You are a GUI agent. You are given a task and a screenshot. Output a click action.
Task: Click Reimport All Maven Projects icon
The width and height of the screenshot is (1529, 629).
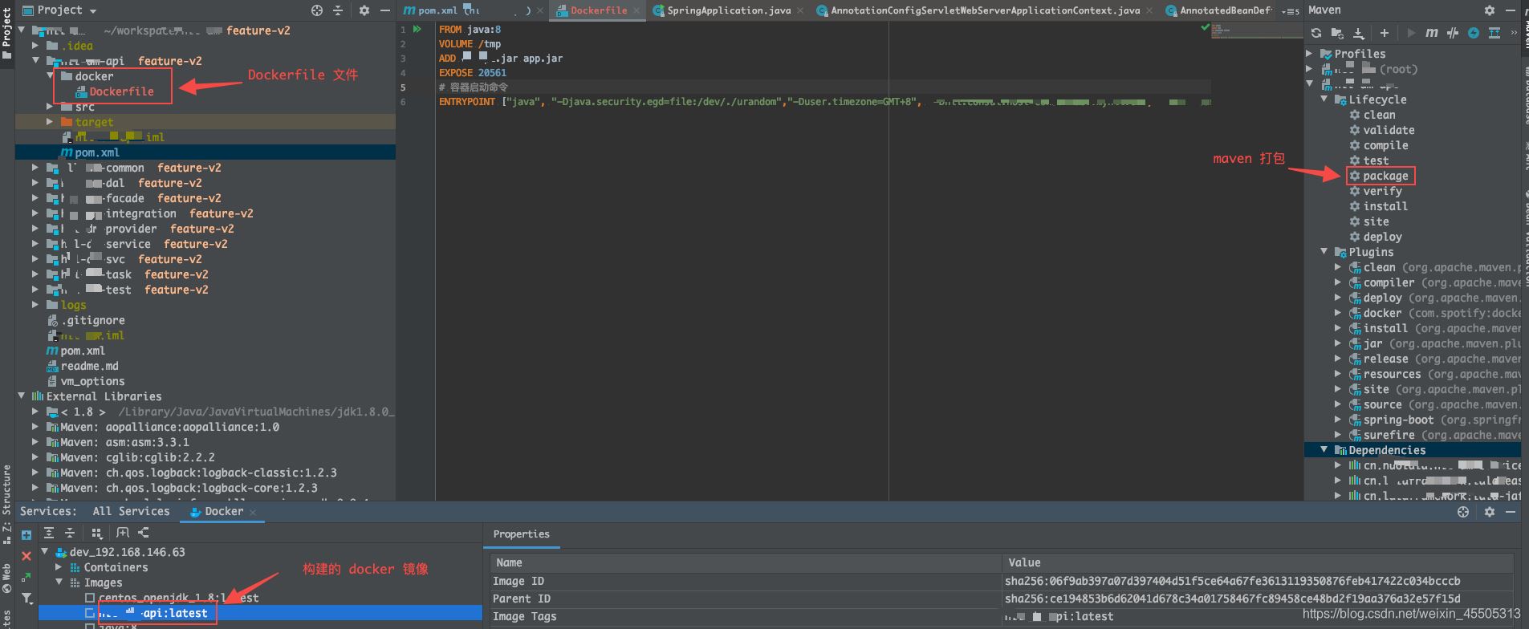click(x=1316, y=33)
